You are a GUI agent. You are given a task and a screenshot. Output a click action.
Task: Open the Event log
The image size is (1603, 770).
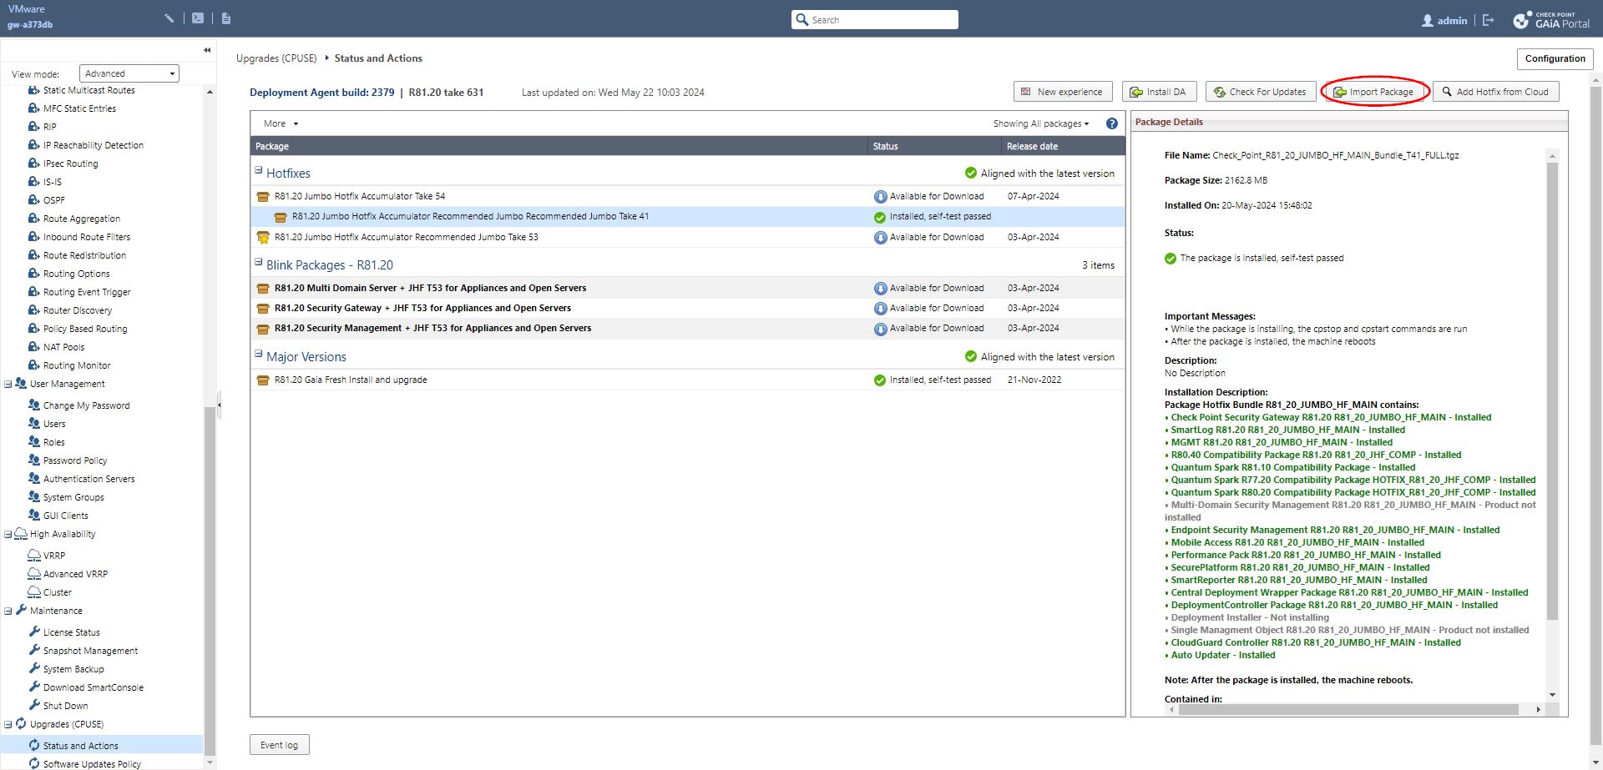(279, 745)
